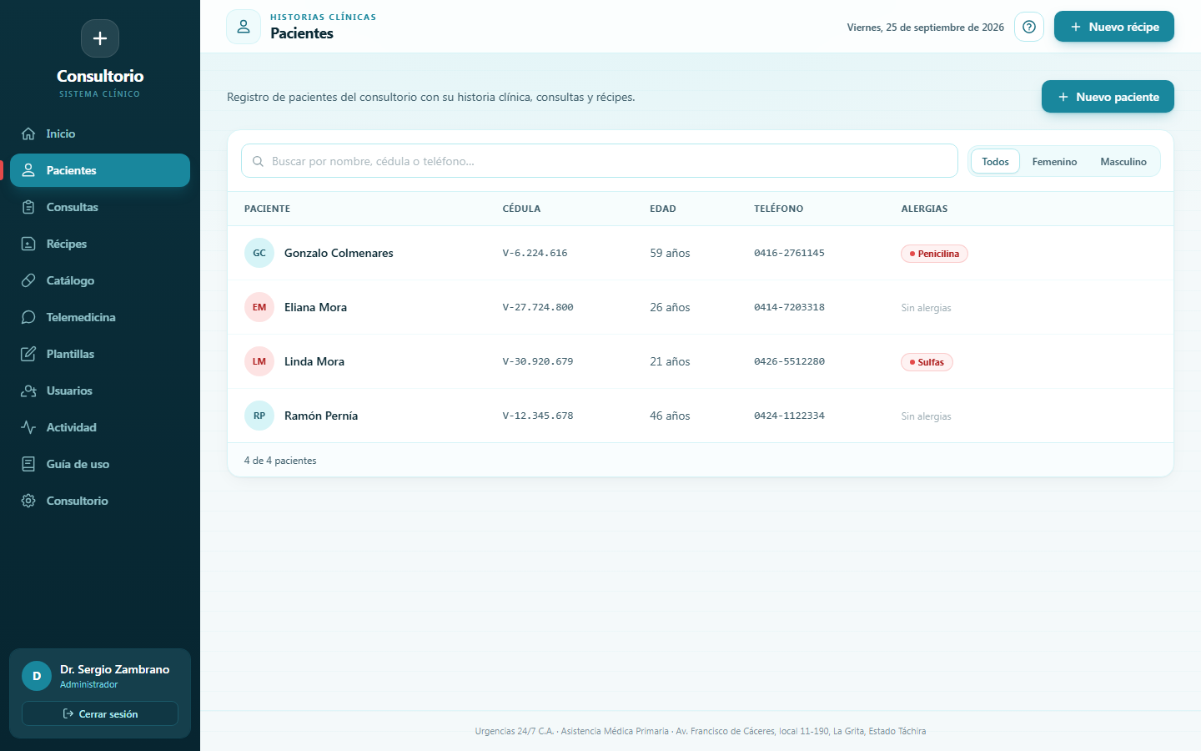Image resolution: width=1201 pixels, height=751 pixels.
Task: Click the Consultorio gear icon
Action: [28, 501]
